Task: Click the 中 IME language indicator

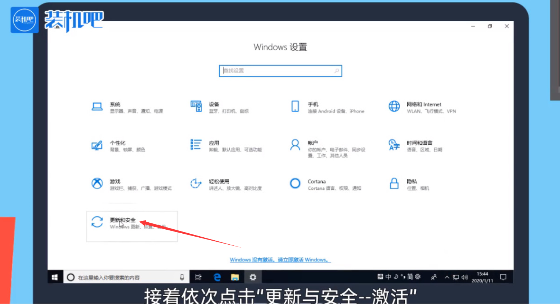Action: 388,277
